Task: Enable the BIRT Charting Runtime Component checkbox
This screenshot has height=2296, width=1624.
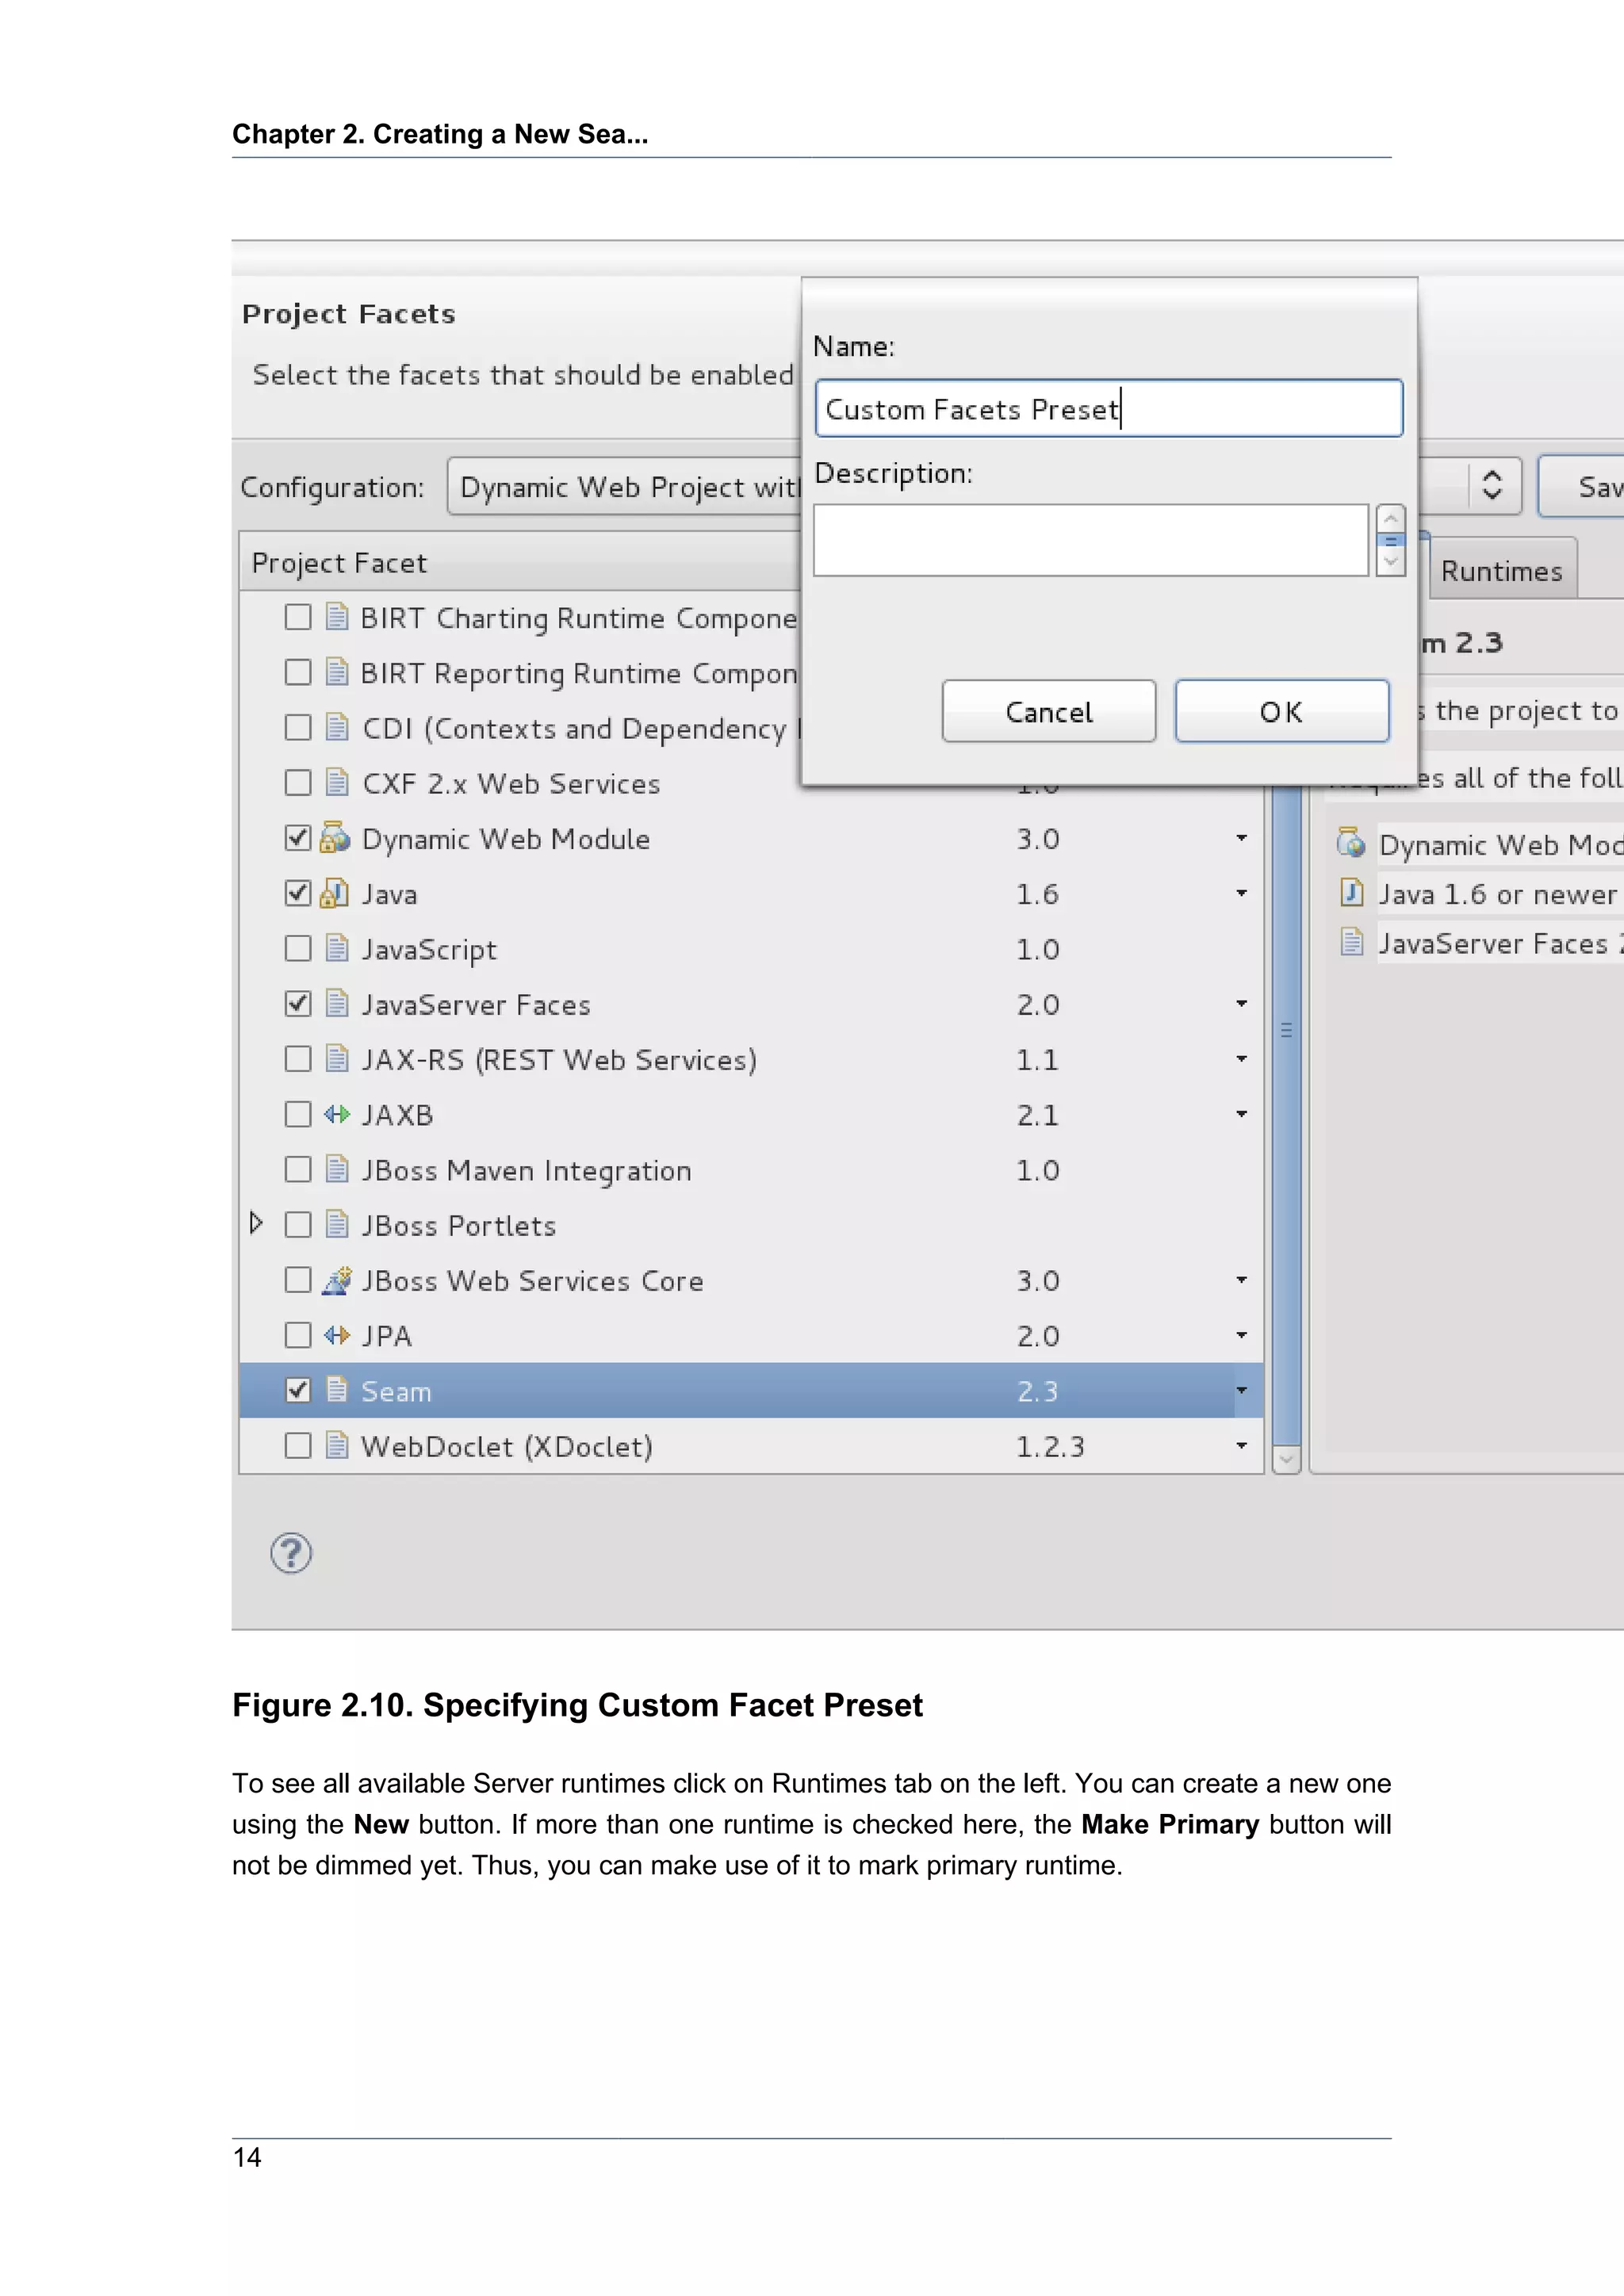Action: (298, 617)
